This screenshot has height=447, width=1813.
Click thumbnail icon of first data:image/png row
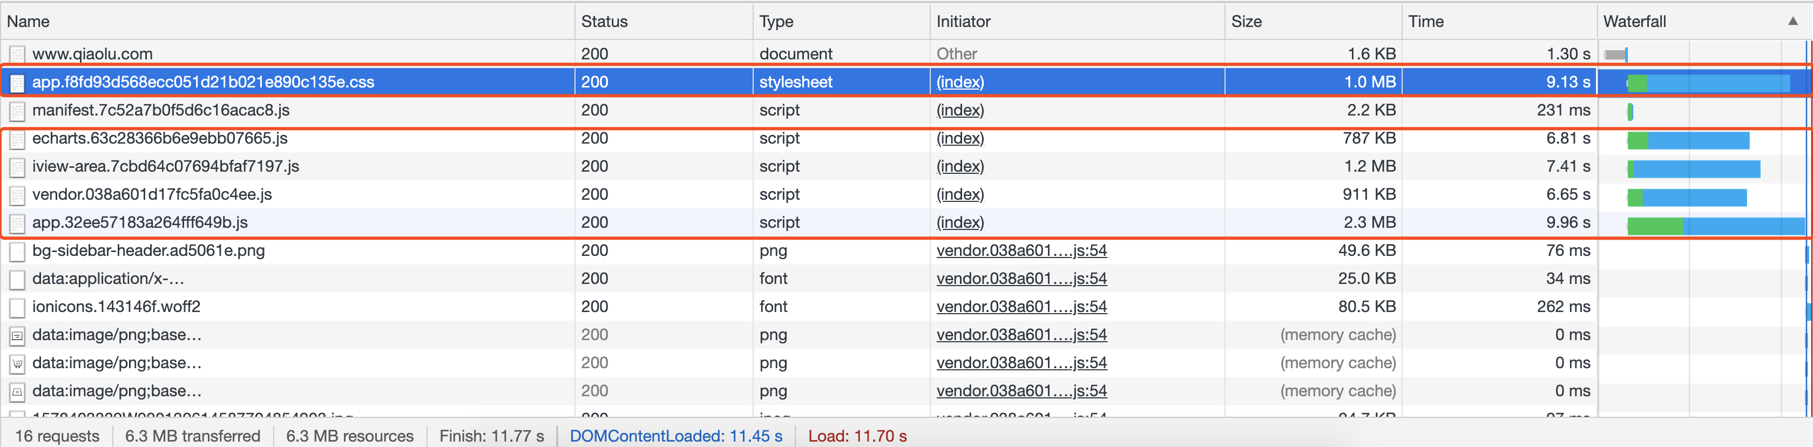(x=17, y=336)
